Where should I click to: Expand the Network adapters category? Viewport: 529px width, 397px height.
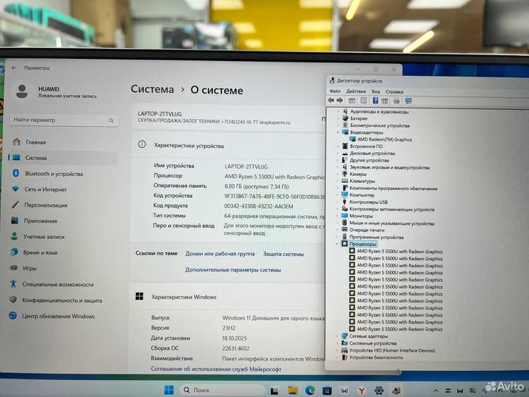pos(338,336)
